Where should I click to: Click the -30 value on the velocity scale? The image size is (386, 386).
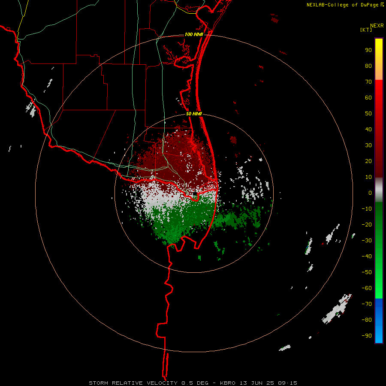[x=367, y=241]
